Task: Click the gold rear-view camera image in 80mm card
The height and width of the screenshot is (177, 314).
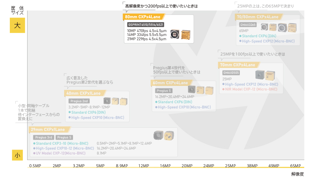Action: click(x=185, y=34)
